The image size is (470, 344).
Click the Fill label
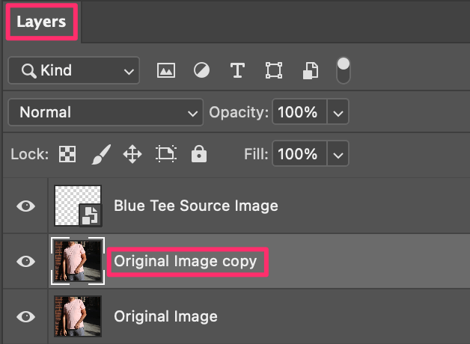pos(256,154)
